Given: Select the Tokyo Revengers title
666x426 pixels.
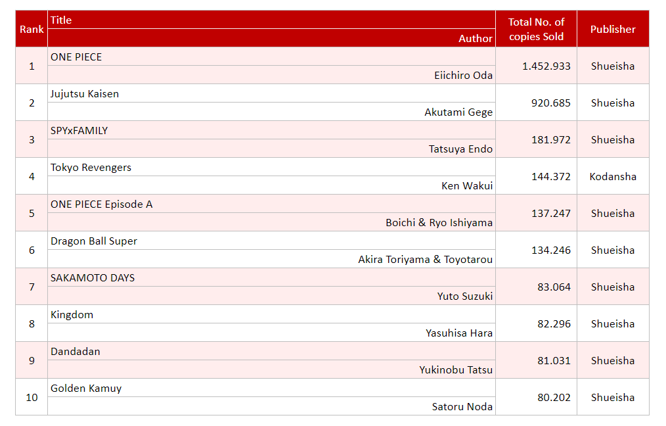Looking at the screenshot, I should click(91, 168).
